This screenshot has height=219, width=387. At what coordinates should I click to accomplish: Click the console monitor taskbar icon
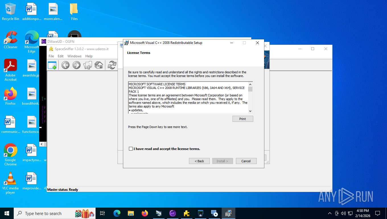(x=200, y=213)
